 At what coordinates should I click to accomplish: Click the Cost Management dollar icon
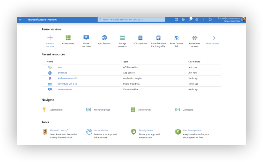(x=178, y=132)
